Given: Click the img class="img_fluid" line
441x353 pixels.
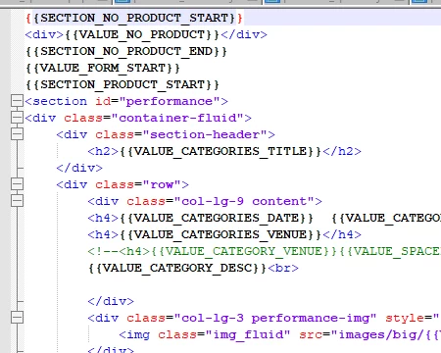Looking at the screenshot, I should (x=280, y=334).
